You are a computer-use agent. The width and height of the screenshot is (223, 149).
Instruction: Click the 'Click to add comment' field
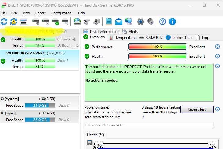pyautogui.click(x=149, y=125)
